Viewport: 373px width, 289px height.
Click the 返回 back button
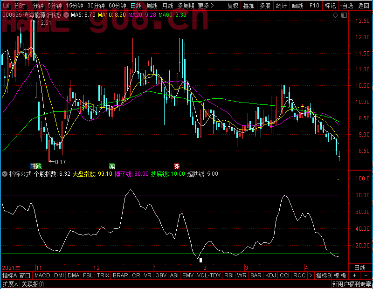pyautogui.click(x=364, y=6)
